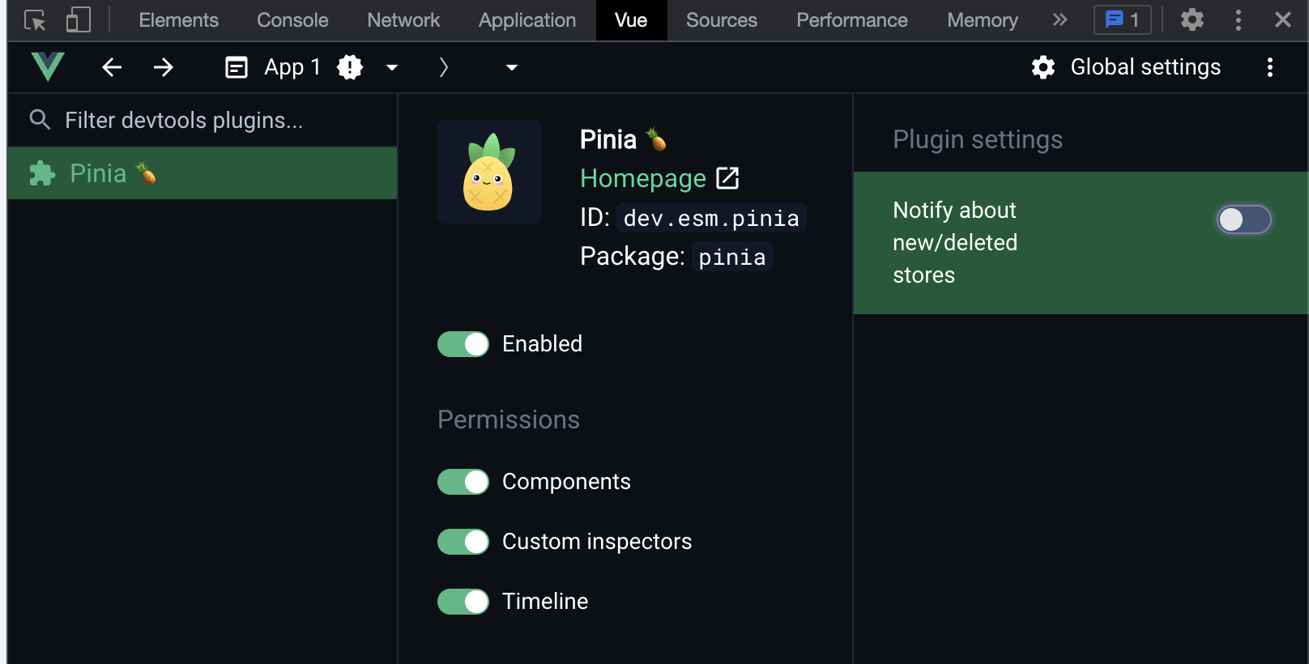Toggle the Timeline permission switch

pos(463,602)
